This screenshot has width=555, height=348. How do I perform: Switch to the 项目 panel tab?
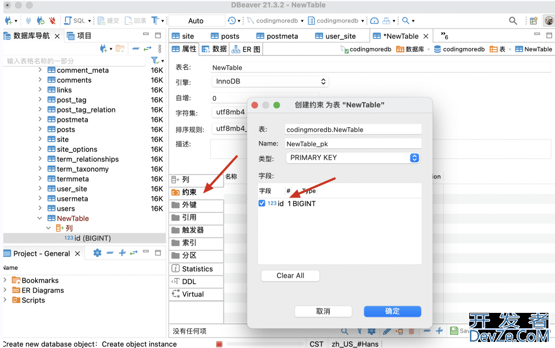pyautogui.click(x=79, y=36)
